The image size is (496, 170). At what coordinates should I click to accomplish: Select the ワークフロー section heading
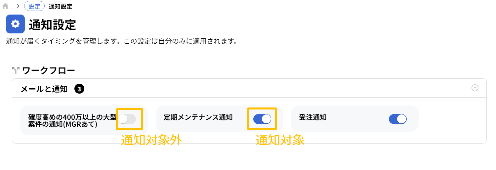49,70
